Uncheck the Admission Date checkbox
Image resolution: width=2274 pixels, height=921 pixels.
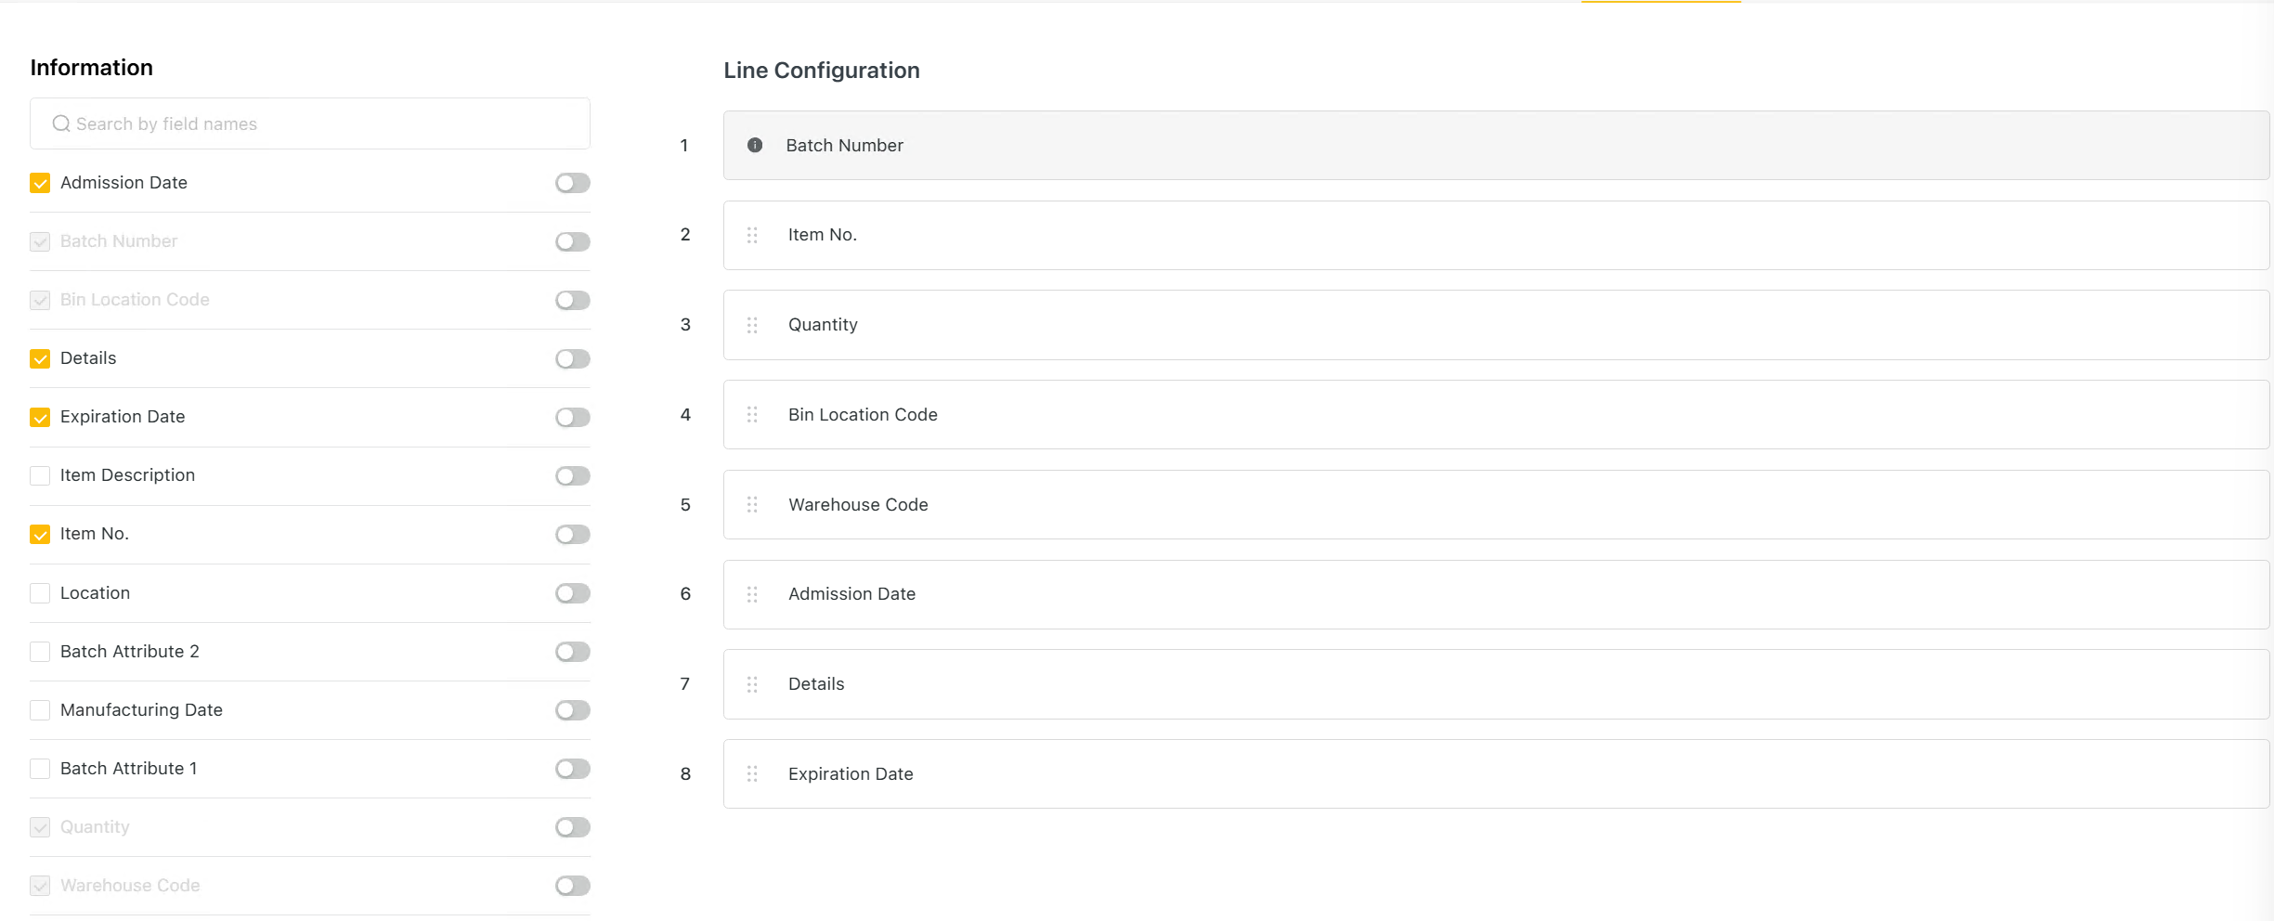click(x=40, y=183)
